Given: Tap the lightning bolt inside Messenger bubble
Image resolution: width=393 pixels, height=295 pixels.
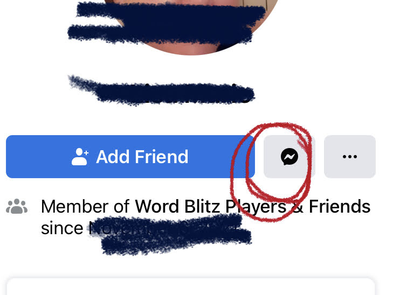Looking at the screenshot, I should pos(289,157).
